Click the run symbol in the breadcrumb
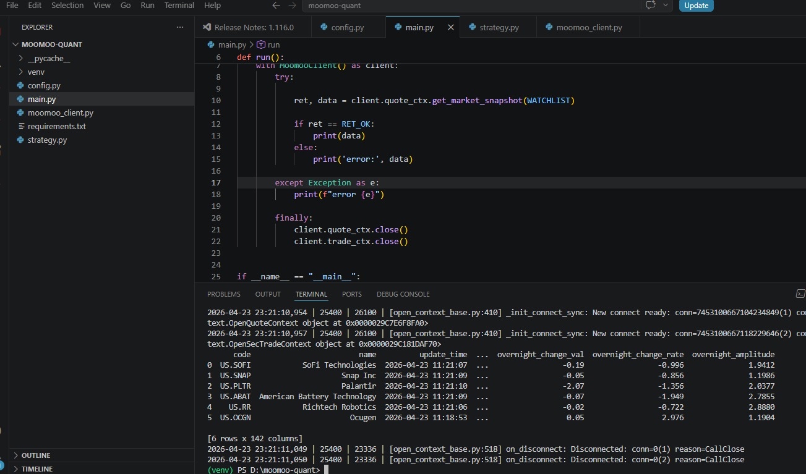The image size is (806, 474). pyautogui.click(x=273, y=44)
